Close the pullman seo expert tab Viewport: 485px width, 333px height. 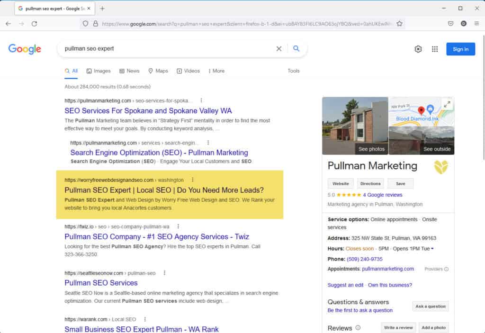pos(89,9)
